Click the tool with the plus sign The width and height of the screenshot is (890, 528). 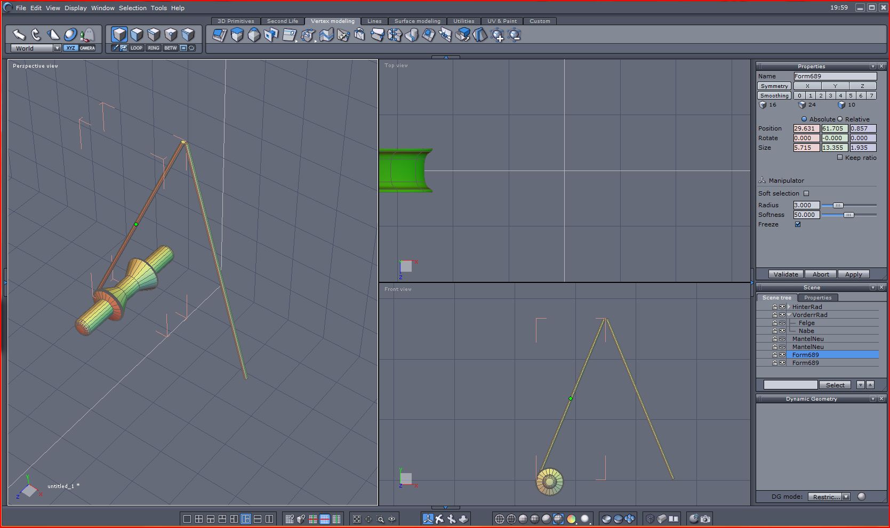click(x=498, y=35)
